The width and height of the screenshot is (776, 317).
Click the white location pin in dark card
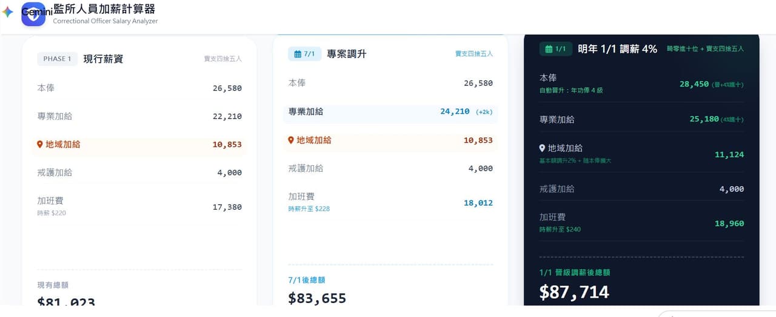(x=543, y=148)
